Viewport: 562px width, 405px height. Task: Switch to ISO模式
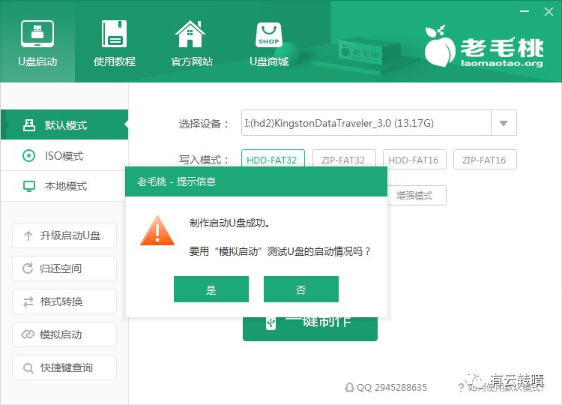pyautogui.click(x=64, y=156)
